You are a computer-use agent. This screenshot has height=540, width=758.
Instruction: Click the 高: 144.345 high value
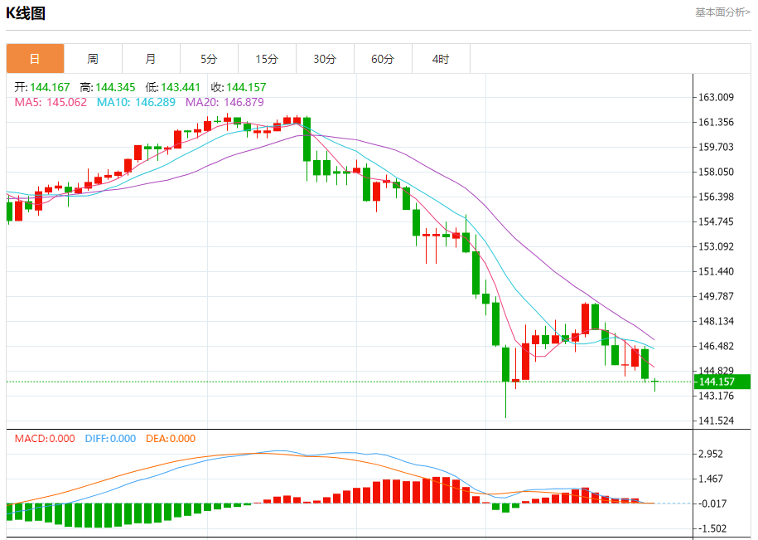pos(108,87)
